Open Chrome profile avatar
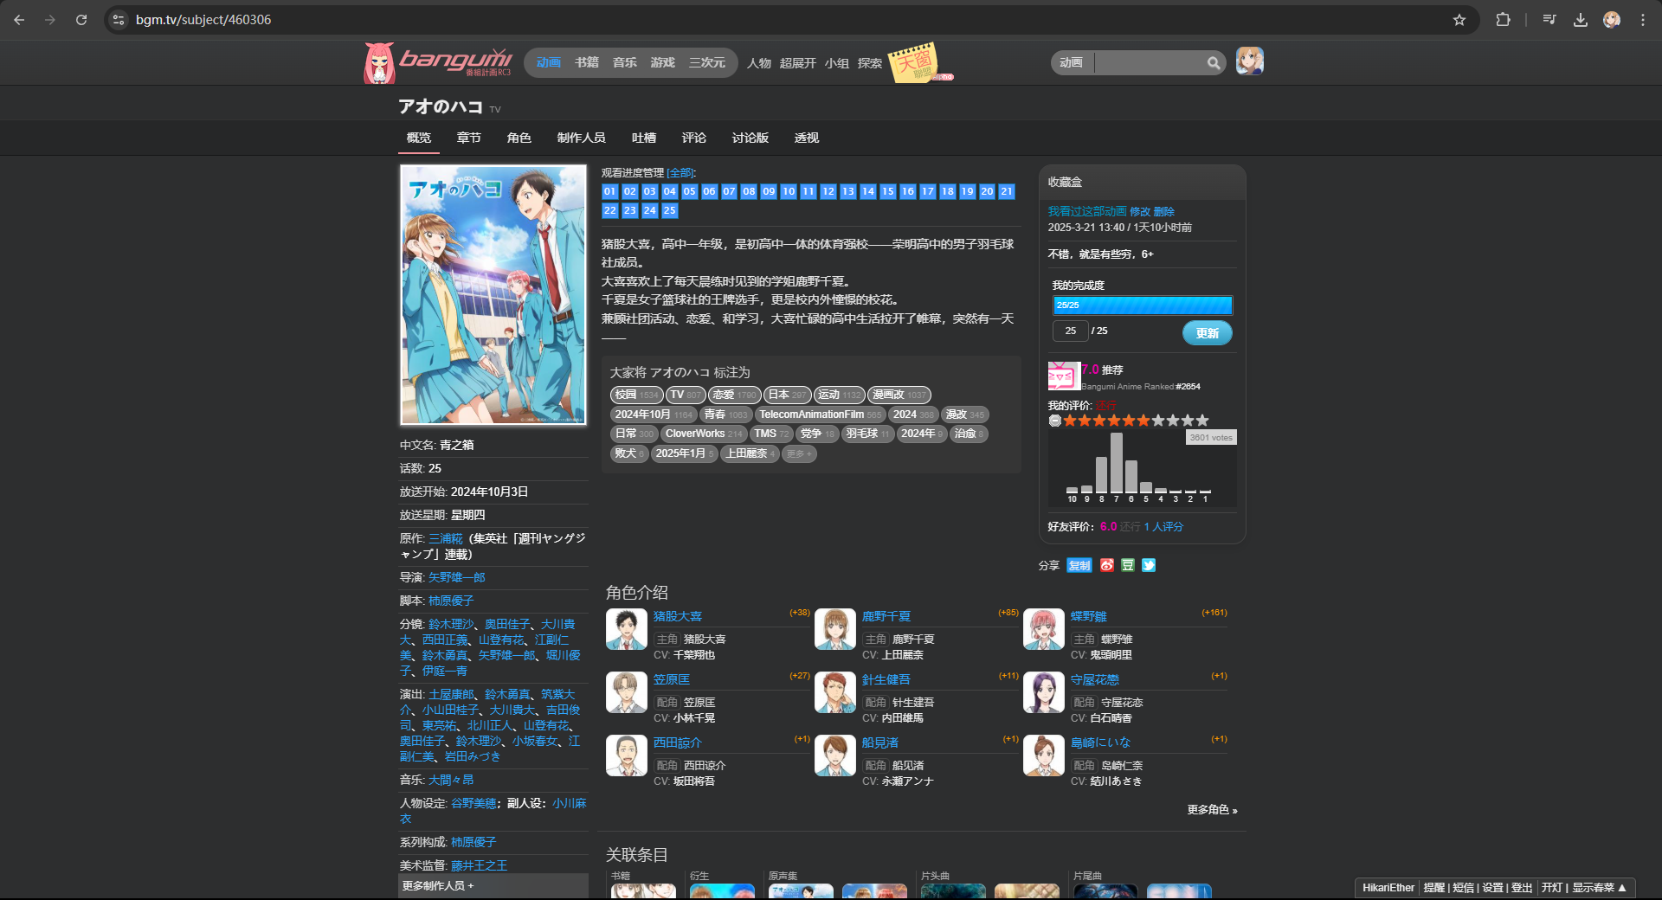1662x900 pixels. pos(1612,19)
